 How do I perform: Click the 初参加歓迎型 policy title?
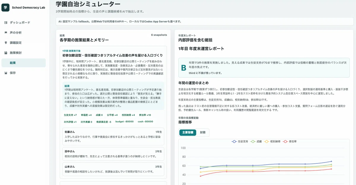tap(112, 56)
